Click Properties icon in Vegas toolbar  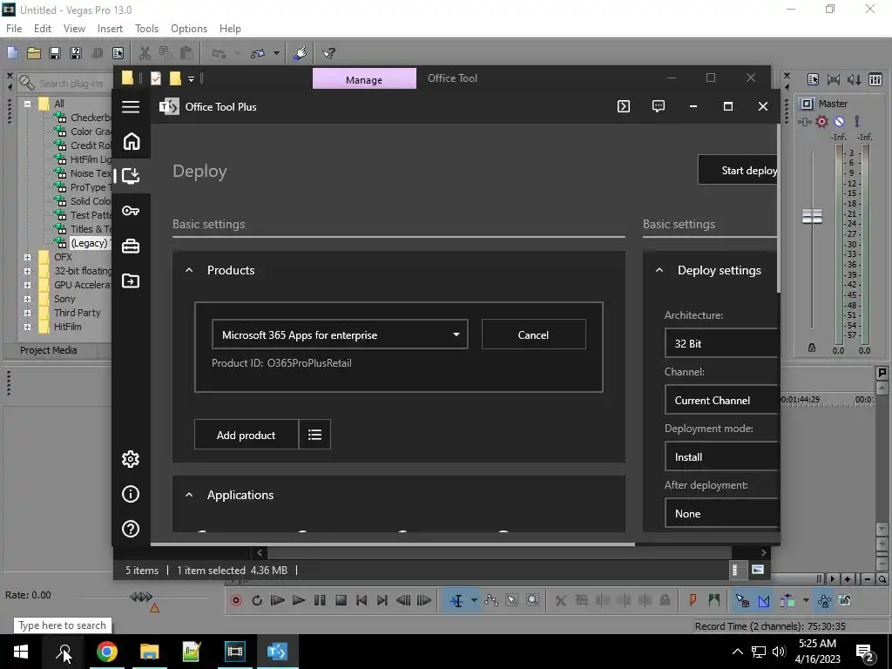click(118, 53)
